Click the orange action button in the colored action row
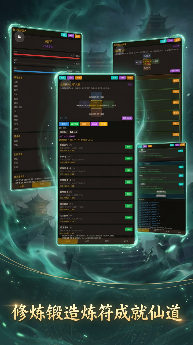Viewport: 193px width, 345px height. (x=85, y=124)
